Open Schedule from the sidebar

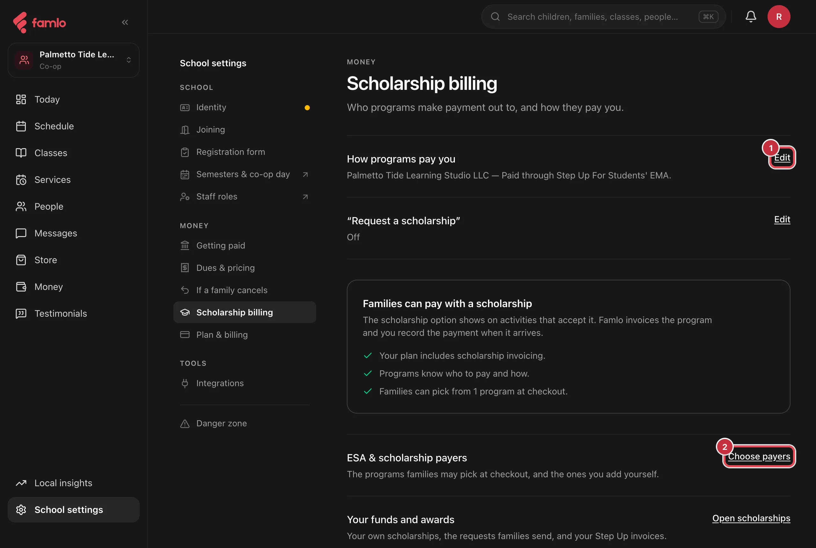click(73, 126)
